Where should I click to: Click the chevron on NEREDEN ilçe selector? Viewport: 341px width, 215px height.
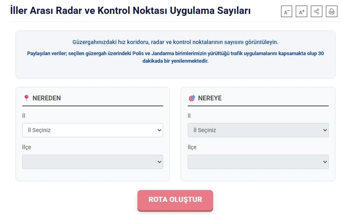(x=159, y=162)
